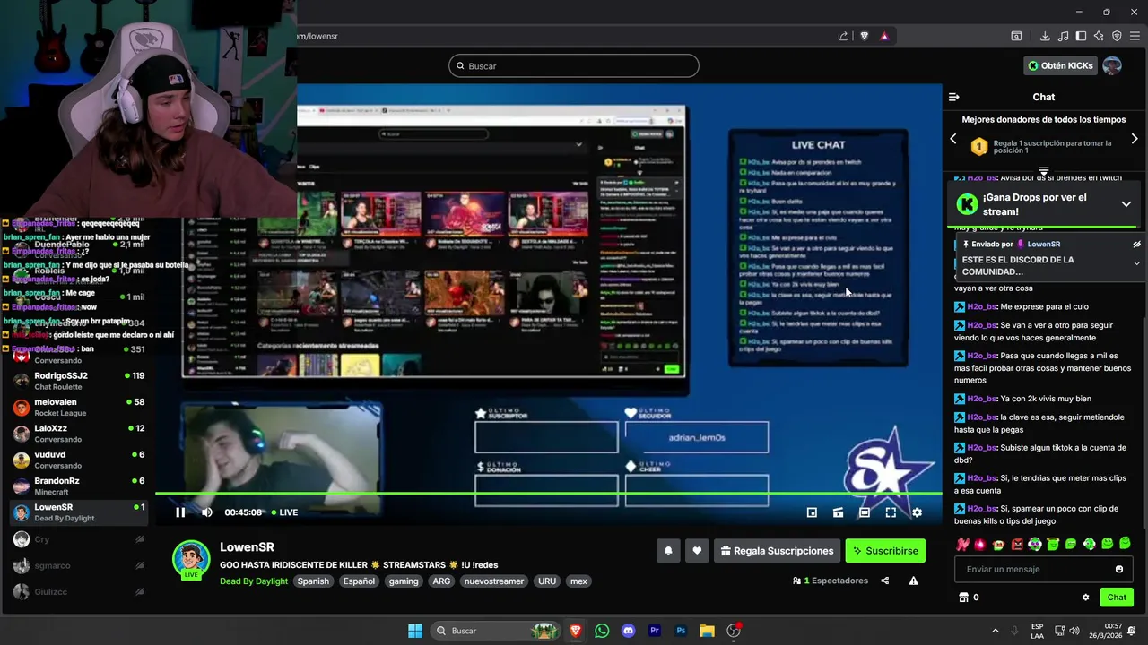Open WhatsApp from the taskbar
The width and height of the screenshot is (1148, 645).
click(602, 631)
